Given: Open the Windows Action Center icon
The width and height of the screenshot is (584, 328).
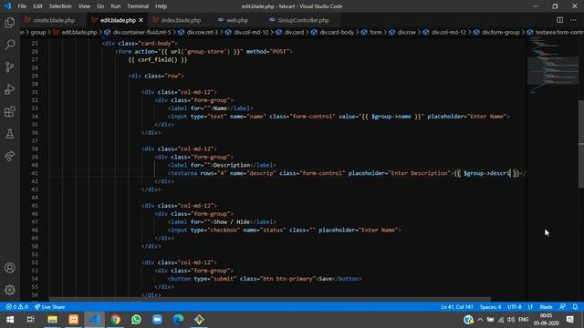Looking at the screenshot, I should 569,320.
